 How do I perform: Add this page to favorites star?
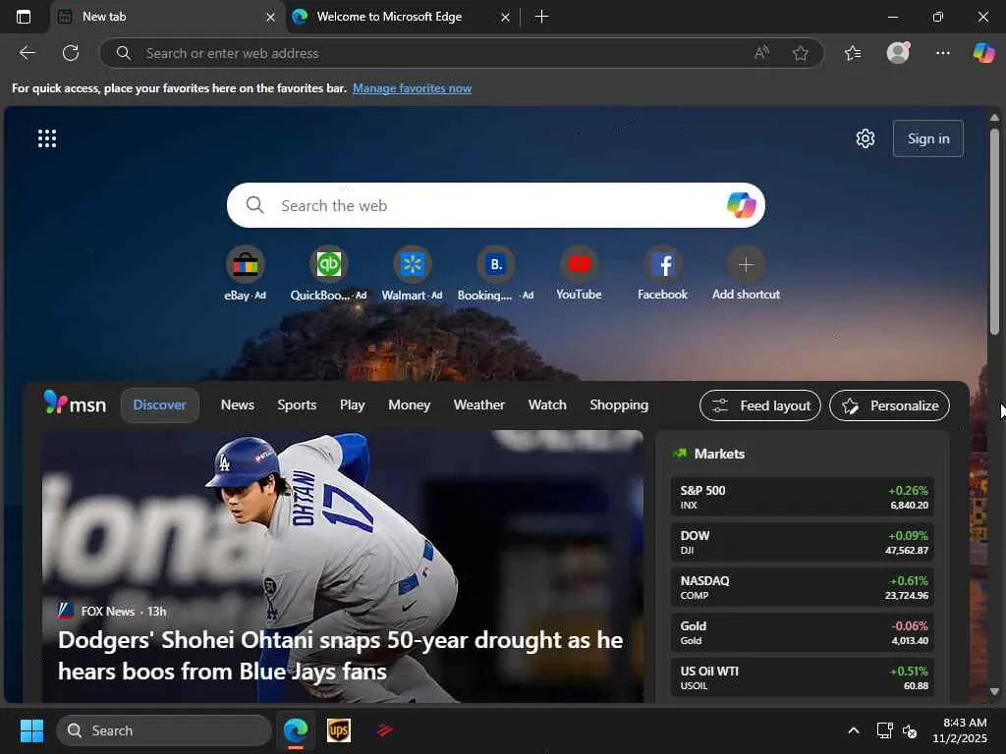[x=800, y=53]
